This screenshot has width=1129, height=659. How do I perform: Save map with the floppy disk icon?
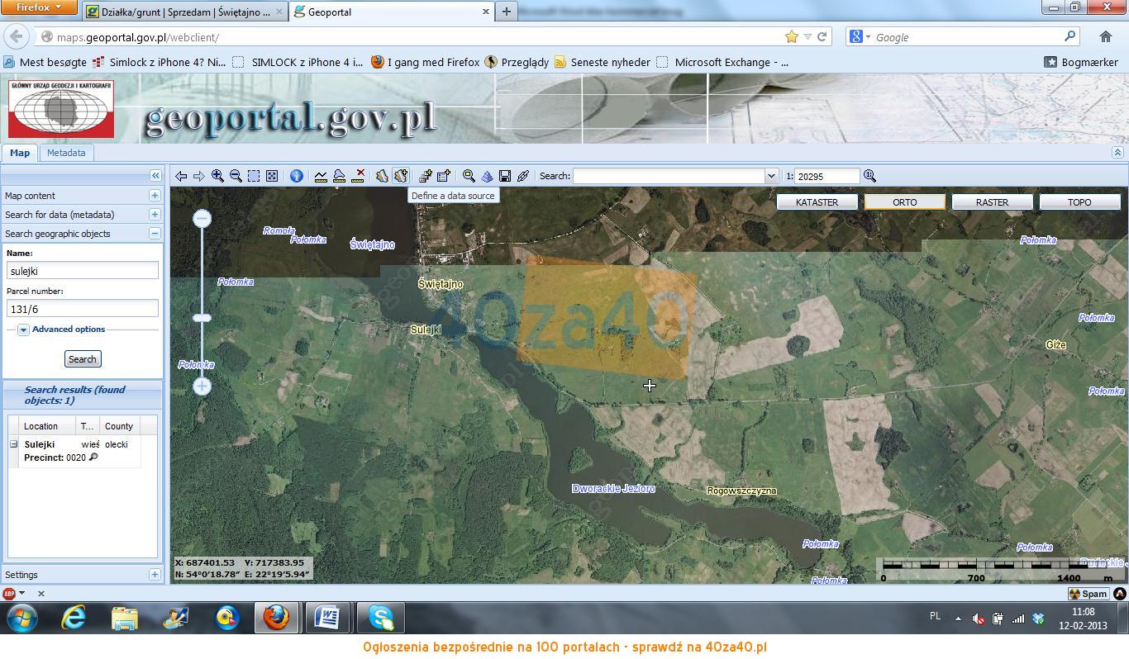(505, 176)
